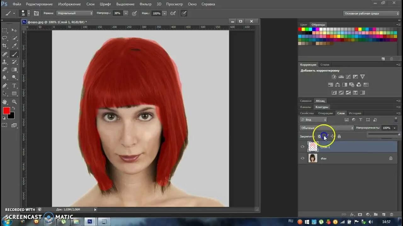This screenshot has width=403, height=226.
Task: Add Brightness/Contrast adjustment
Action: coord(334,77)
